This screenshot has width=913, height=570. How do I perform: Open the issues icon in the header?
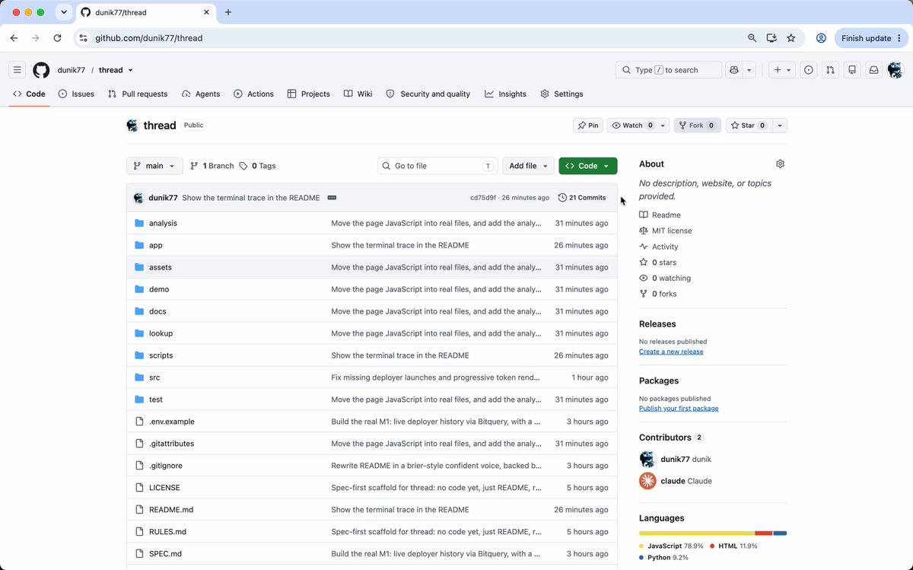[809, 70]
